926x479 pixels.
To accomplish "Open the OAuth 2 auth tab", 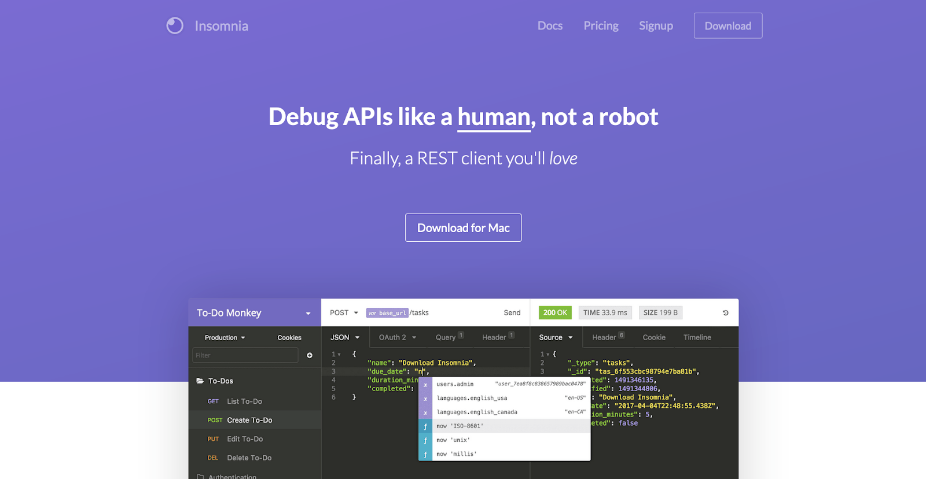I will coord(398,337).
